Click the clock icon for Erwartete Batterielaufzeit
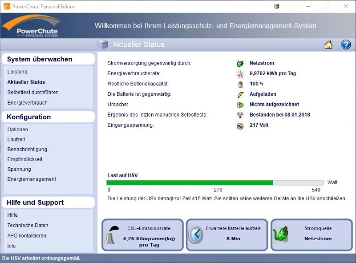 (196, 235)
